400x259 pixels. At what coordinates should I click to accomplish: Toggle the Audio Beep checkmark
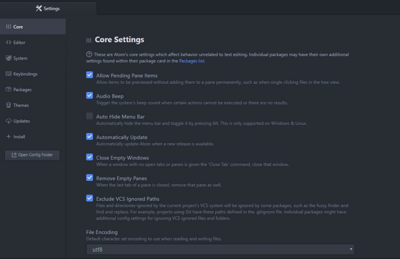89,95
